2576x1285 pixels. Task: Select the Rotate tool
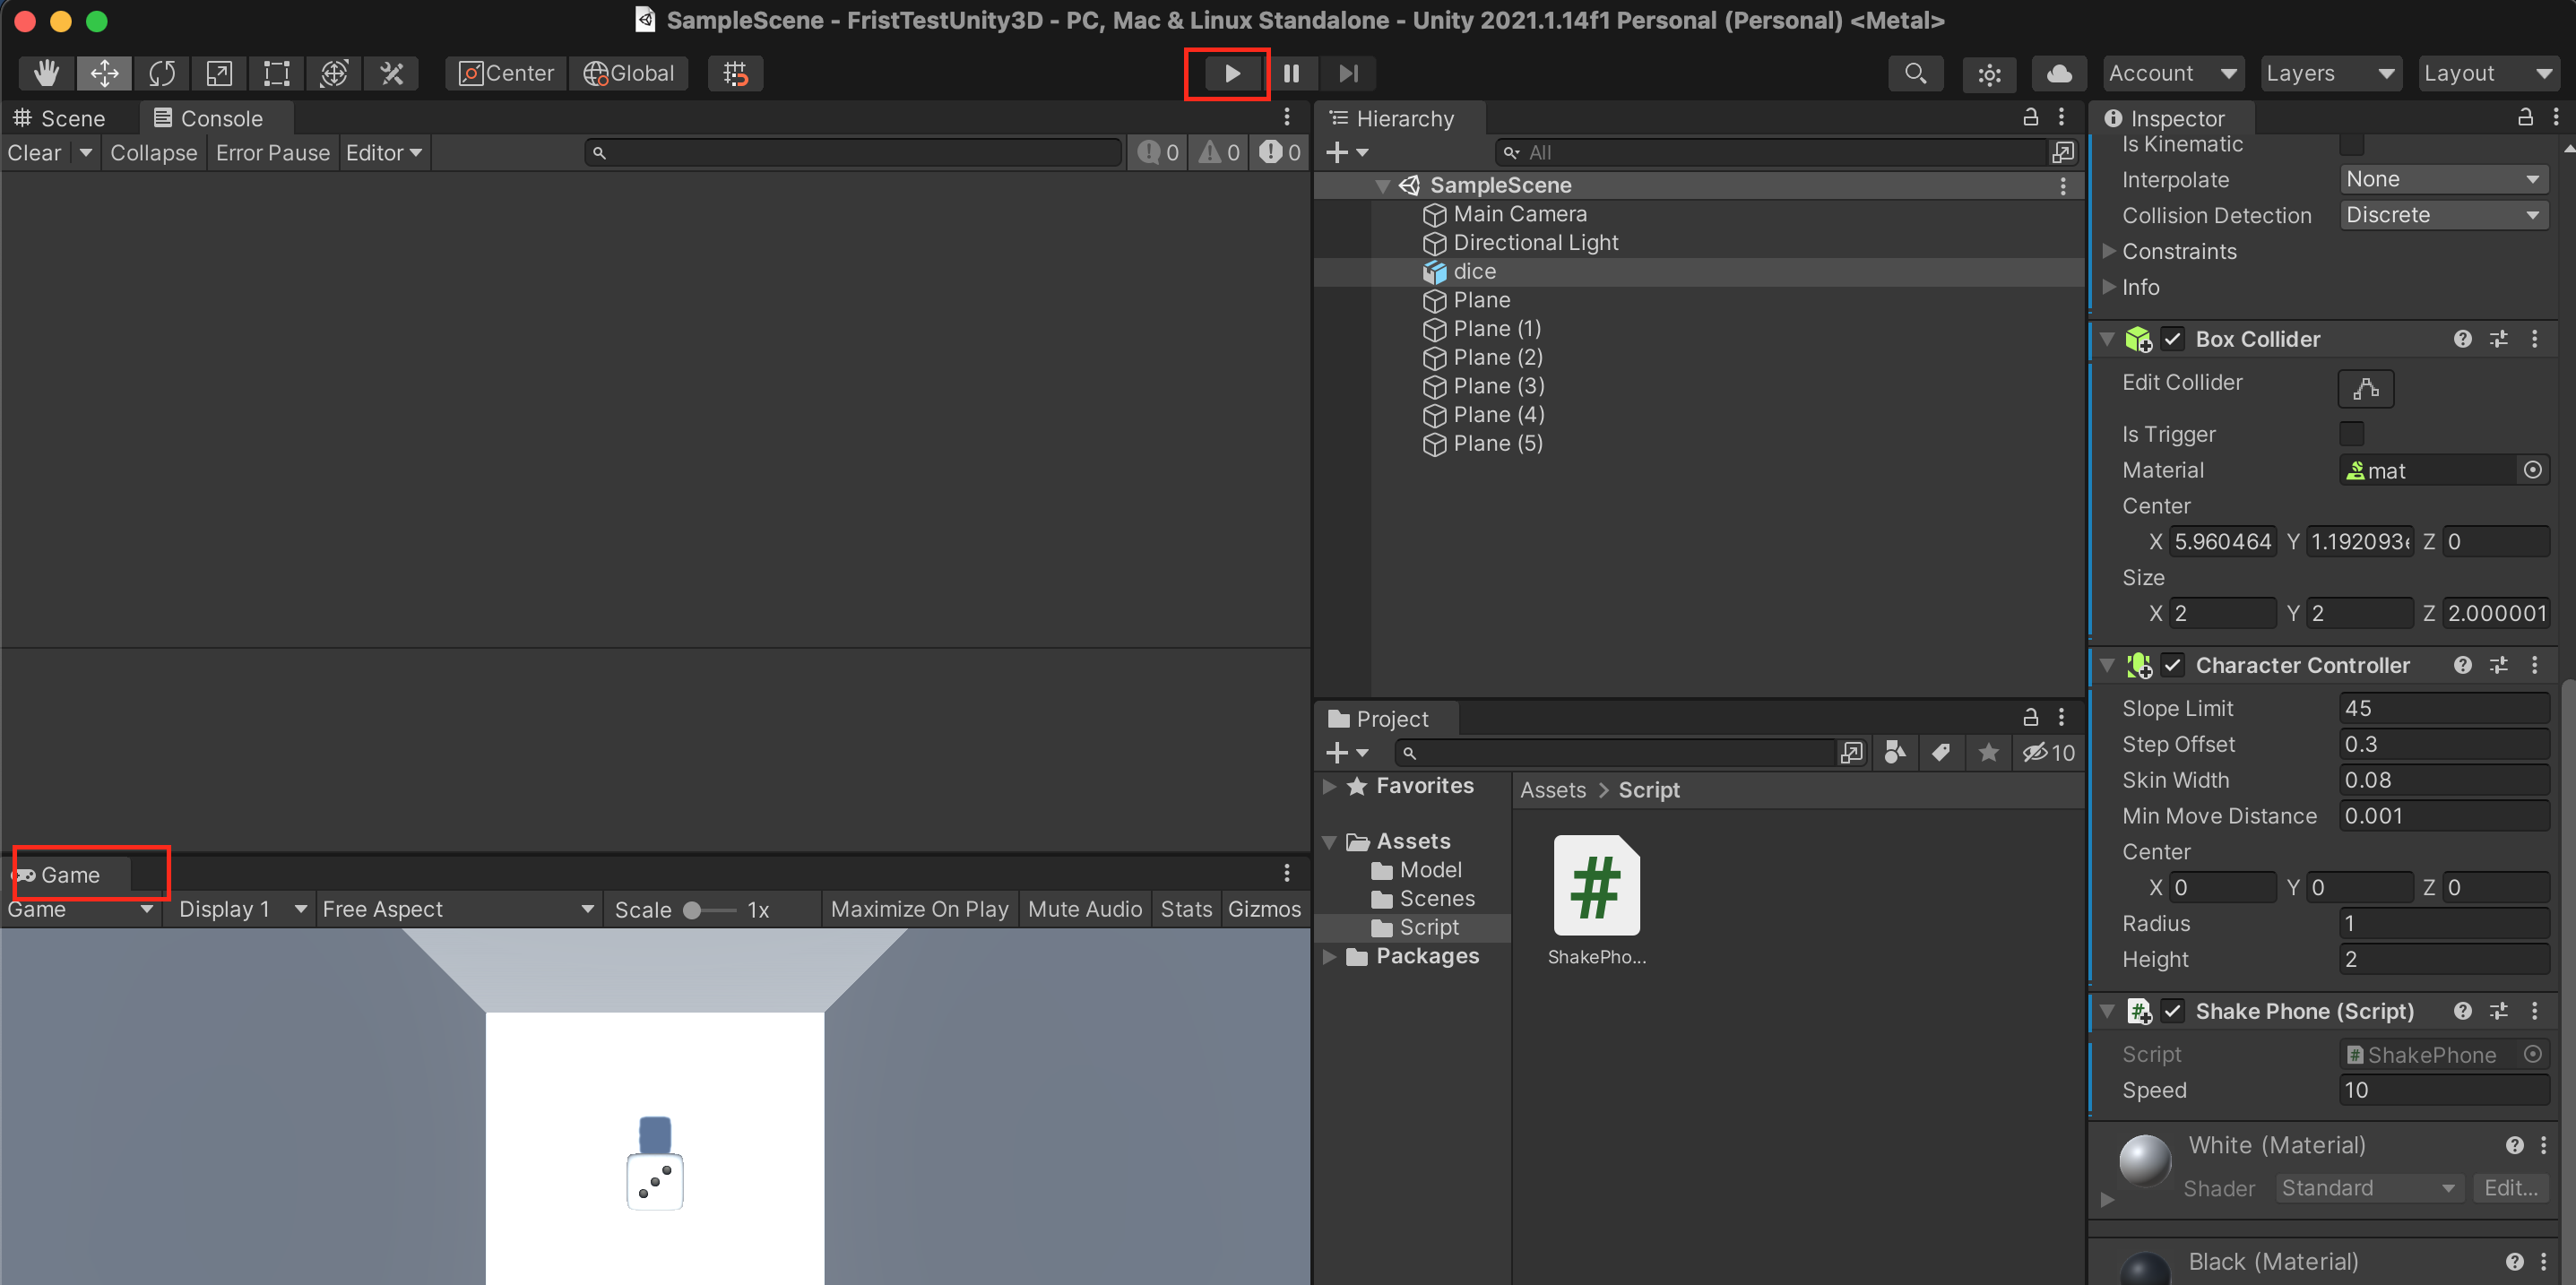pyautogui.click(x=161, y=73)
